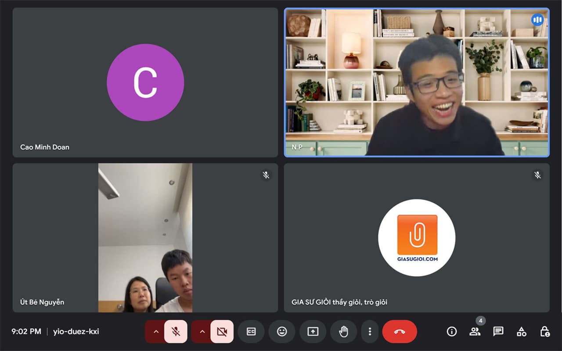Image resolution: width=562 pixels, height=351 pixels.
Task: Click Cao Minh Doan's purple avatar
Action: (x=145, y=82)
